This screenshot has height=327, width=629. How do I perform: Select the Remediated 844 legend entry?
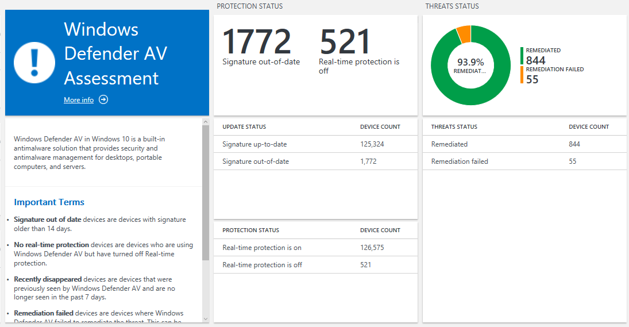tap(543, 56)
